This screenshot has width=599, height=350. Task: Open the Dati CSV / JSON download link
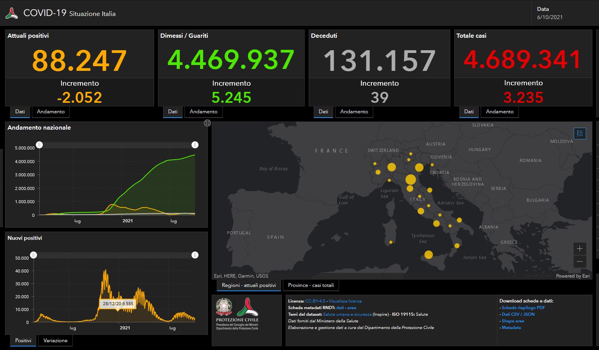click(518, 314)
